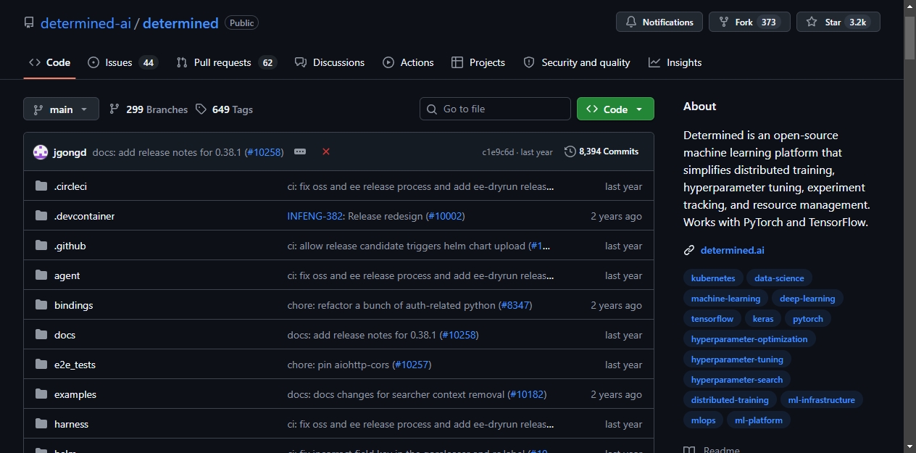Switch to the Code tab
This screenshot has width=916, height=453.
pyautogui.click(x=49, y=62)
